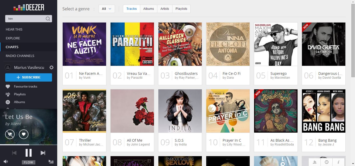
Task: Click the Favourite tracks heart icon
Action: [8, 86]
